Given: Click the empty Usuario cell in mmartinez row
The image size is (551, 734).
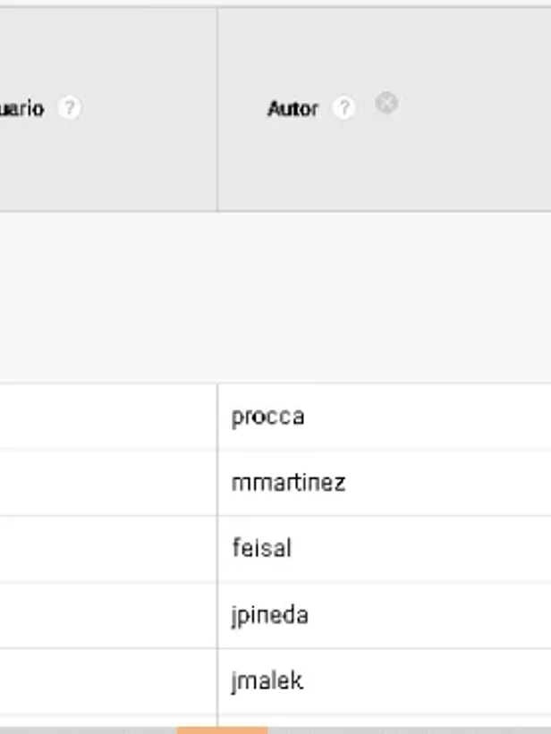Looking at the screenshot, I should [107, 483].
